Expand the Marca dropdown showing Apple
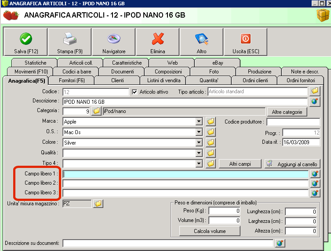 [x=199, y=122]
